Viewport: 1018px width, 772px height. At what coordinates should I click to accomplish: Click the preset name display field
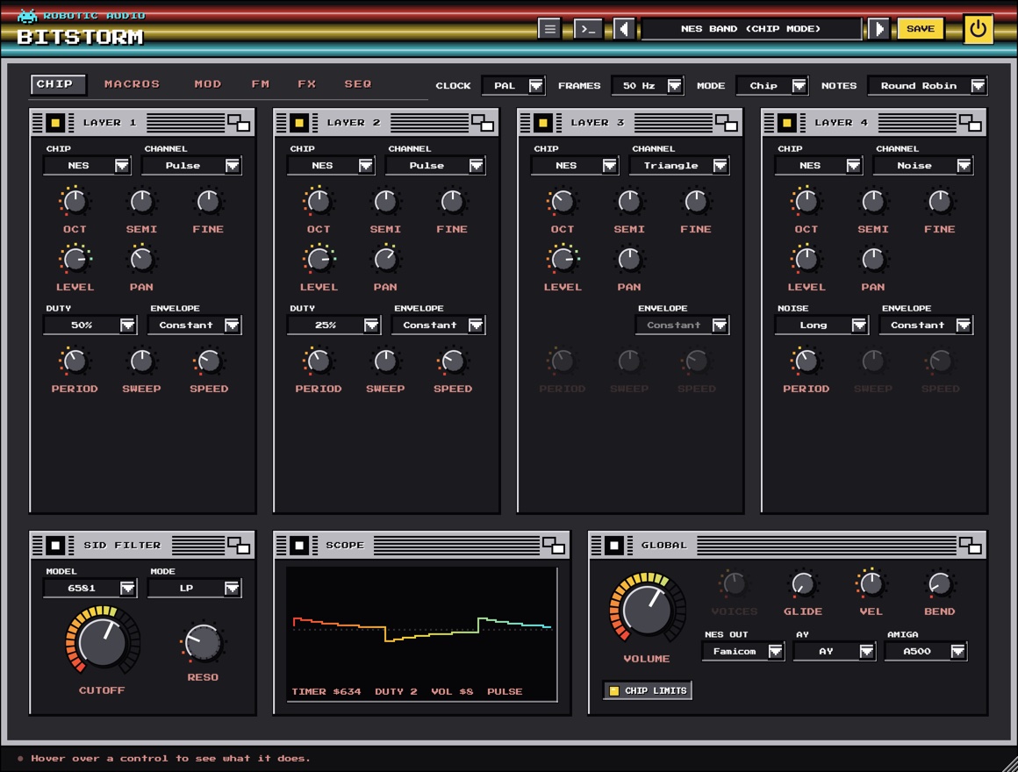[x=751, y=29]
